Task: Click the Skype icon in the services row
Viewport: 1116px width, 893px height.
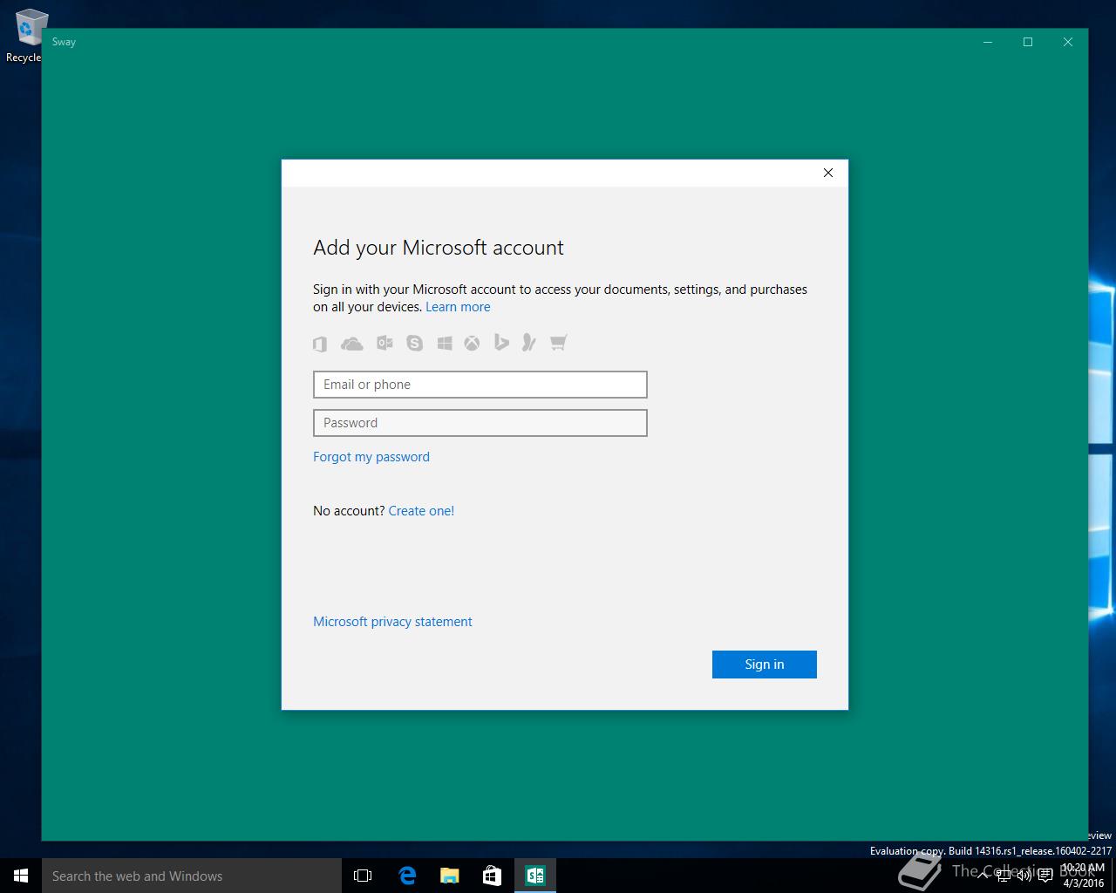Action: (414, 344)
